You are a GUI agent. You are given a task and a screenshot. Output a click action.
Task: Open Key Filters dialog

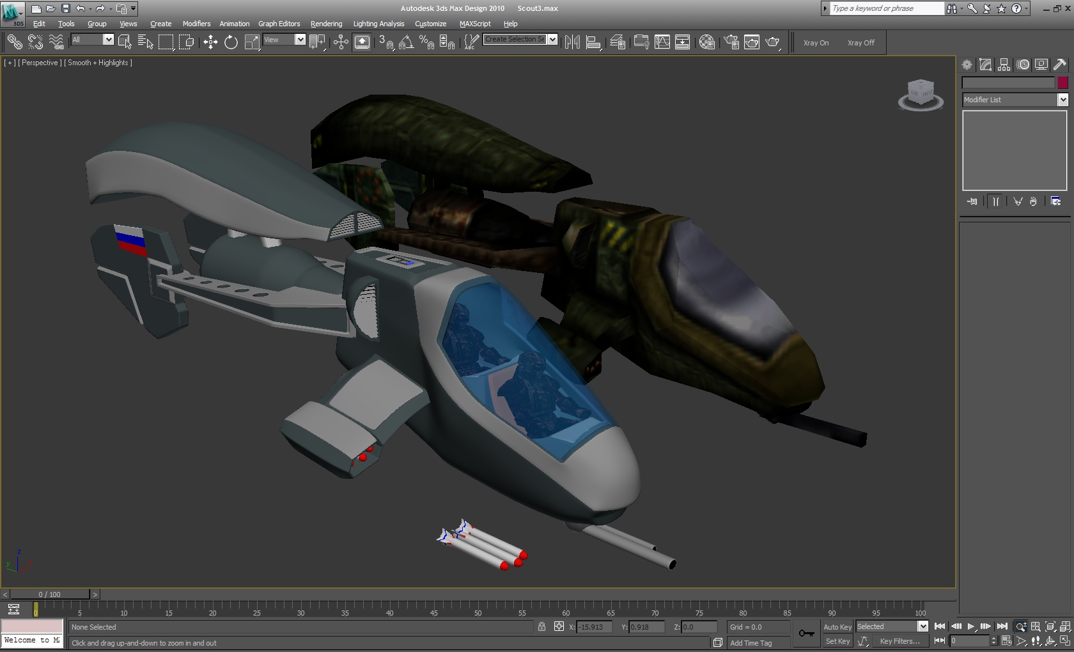pyautogui.click(x=899, y=641)
